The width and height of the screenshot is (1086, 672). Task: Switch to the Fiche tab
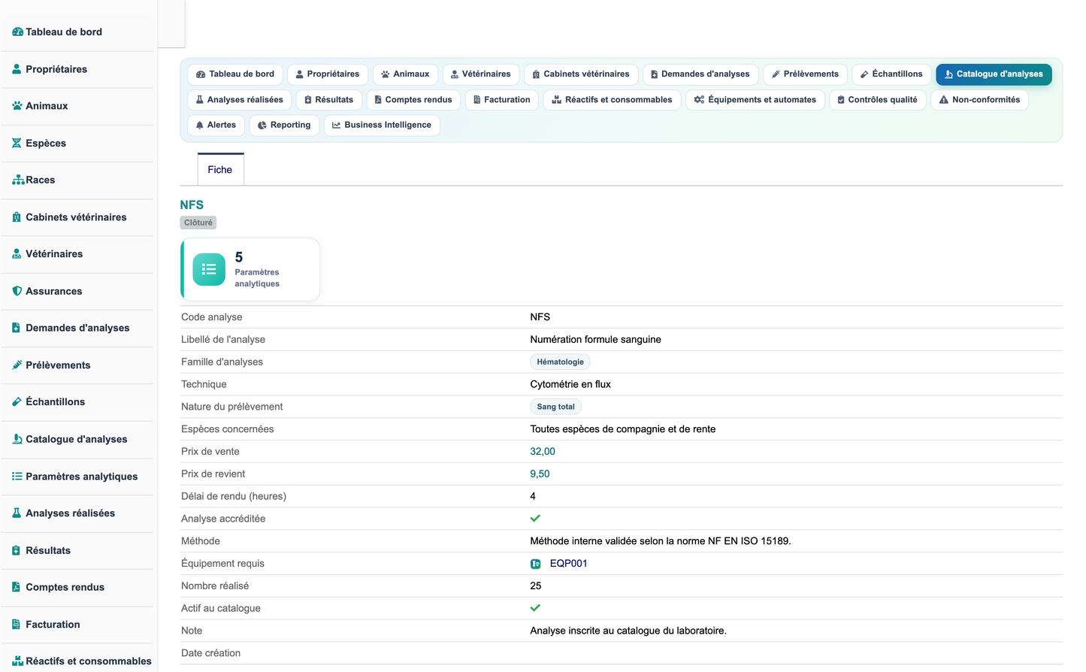220,170
